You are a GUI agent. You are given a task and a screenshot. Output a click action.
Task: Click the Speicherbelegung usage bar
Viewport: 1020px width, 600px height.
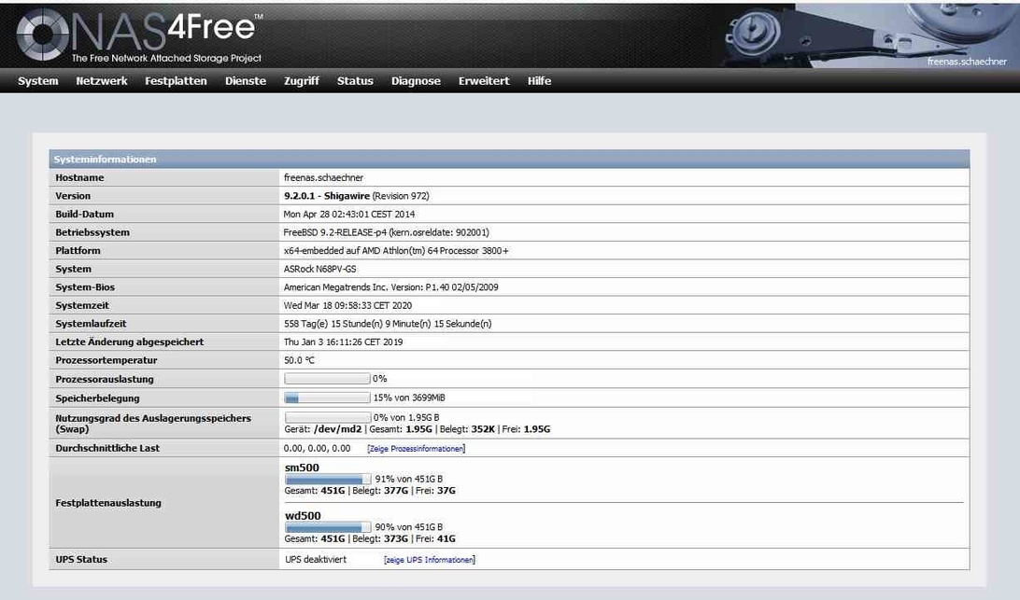point(327,398)
